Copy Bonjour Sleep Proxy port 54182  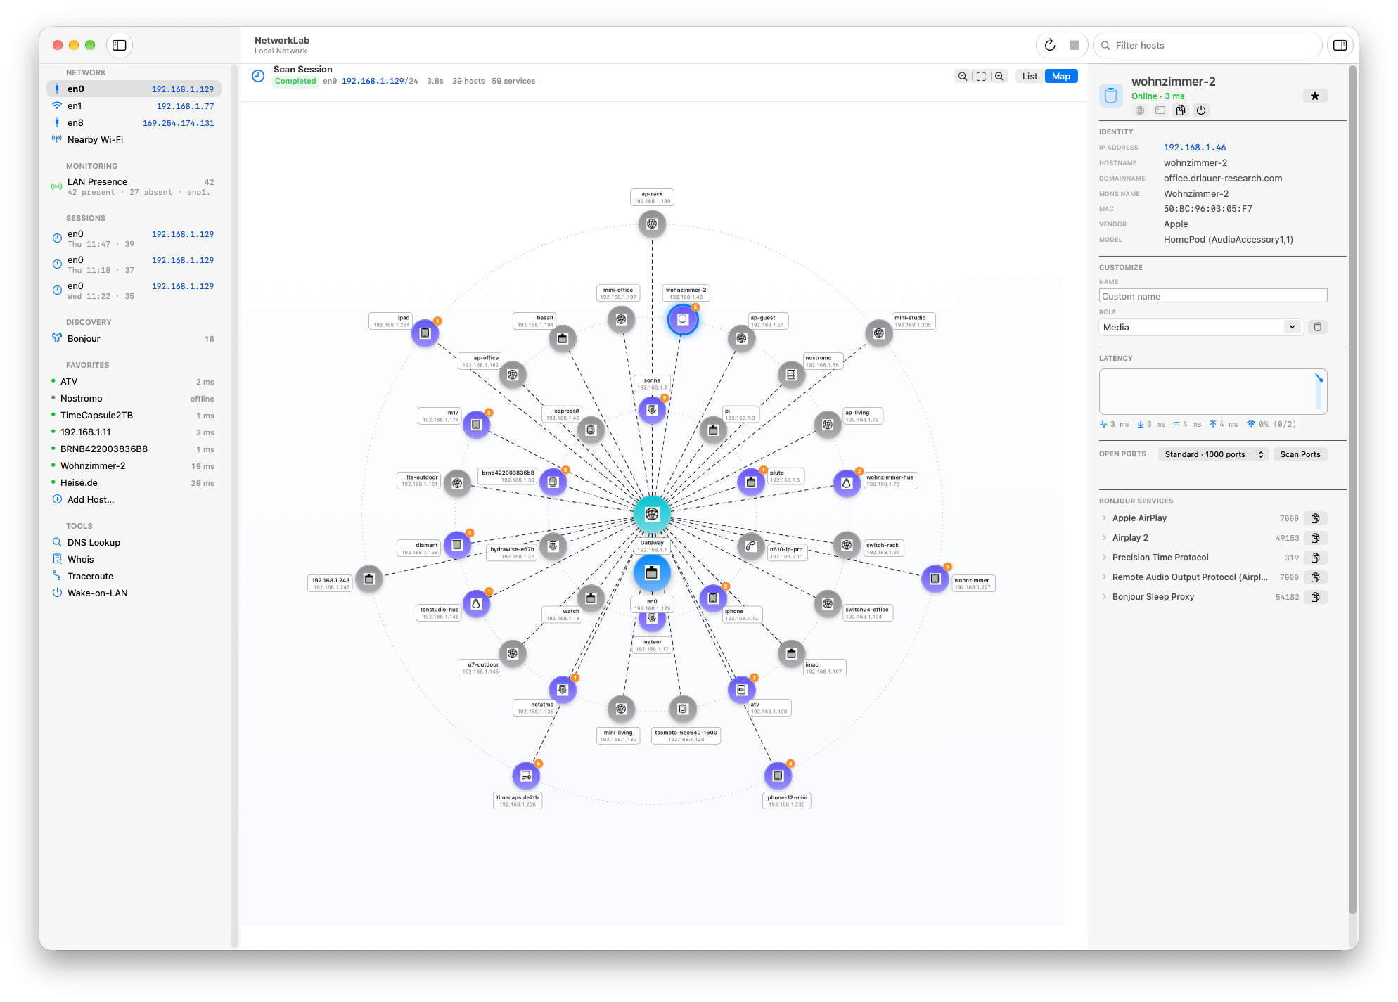(1315, 597)
